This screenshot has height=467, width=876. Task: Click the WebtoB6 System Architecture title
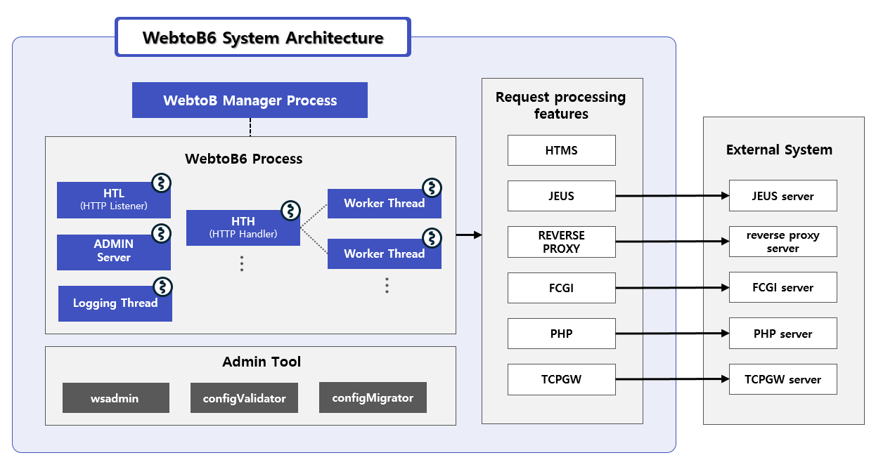point(262,37)
